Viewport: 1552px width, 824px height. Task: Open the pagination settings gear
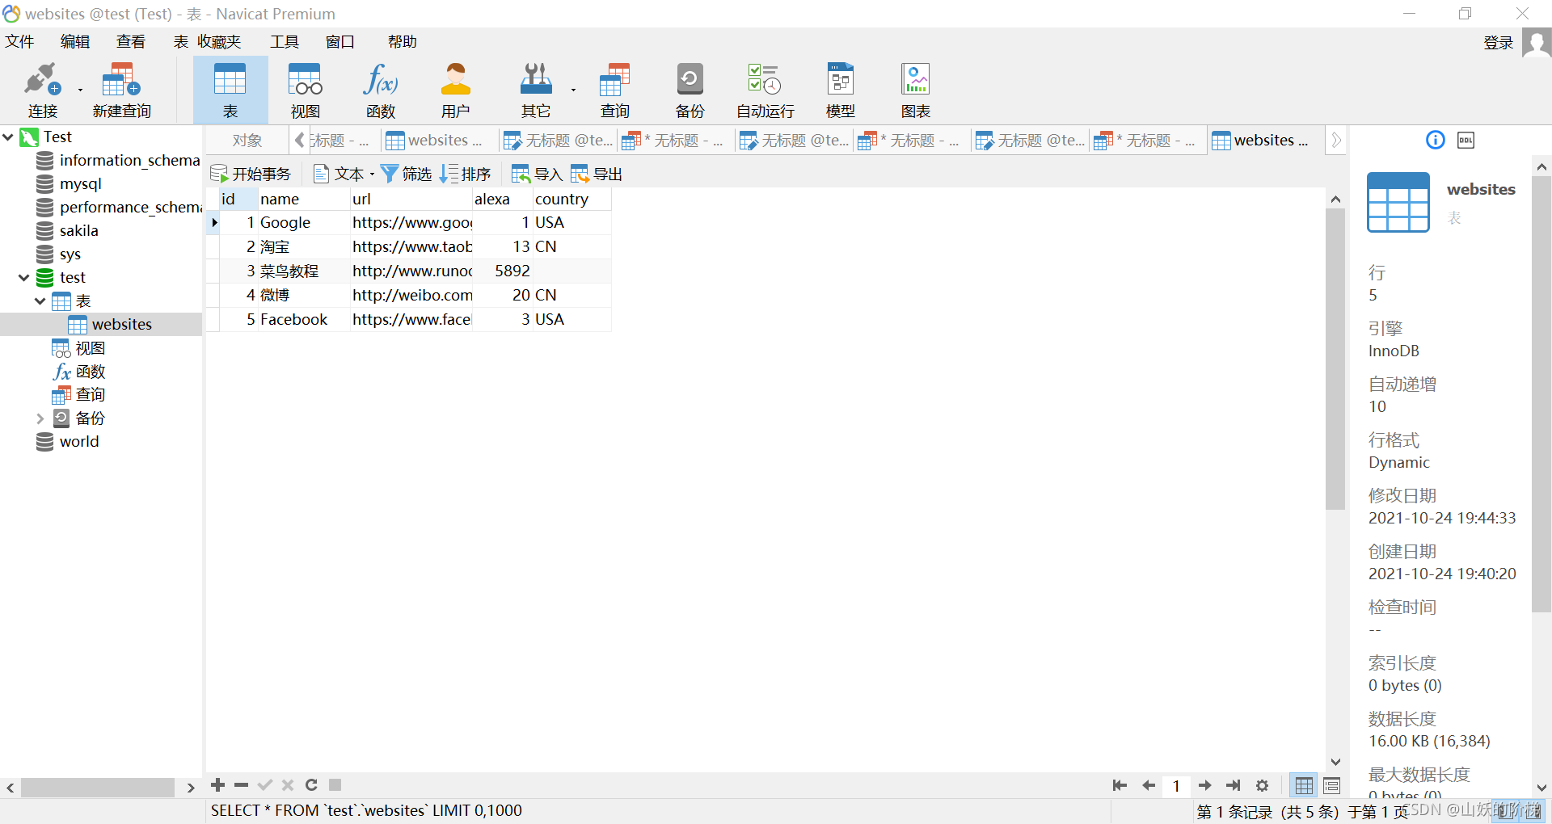pyautogui.click(x=1262, y=785)
